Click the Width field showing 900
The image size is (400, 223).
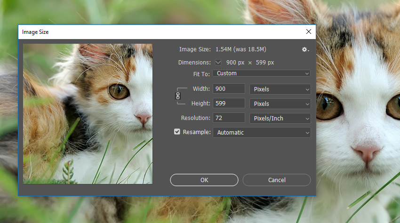click(229, 89)
